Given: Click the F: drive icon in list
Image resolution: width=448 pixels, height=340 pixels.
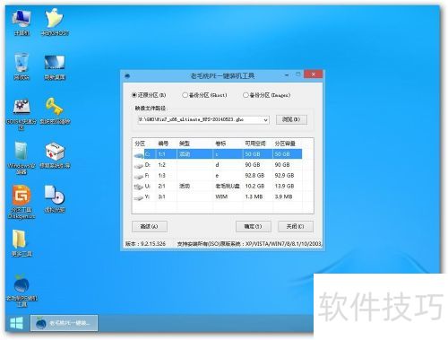Looking at the screenshot, I should [139, 177].
